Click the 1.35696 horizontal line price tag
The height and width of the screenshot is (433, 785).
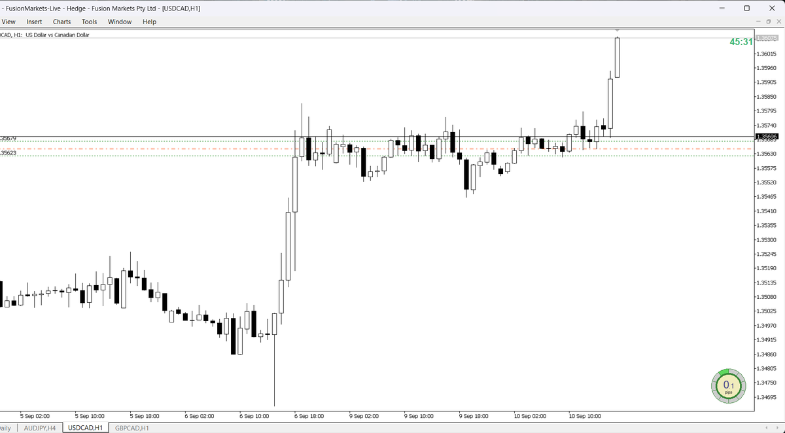pyautogui.click(x=766, y=137)
